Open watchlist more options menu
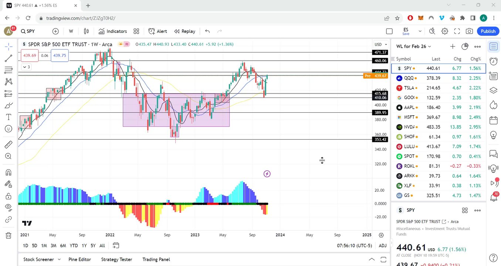The image size is (501, 266). pos(477,46)
